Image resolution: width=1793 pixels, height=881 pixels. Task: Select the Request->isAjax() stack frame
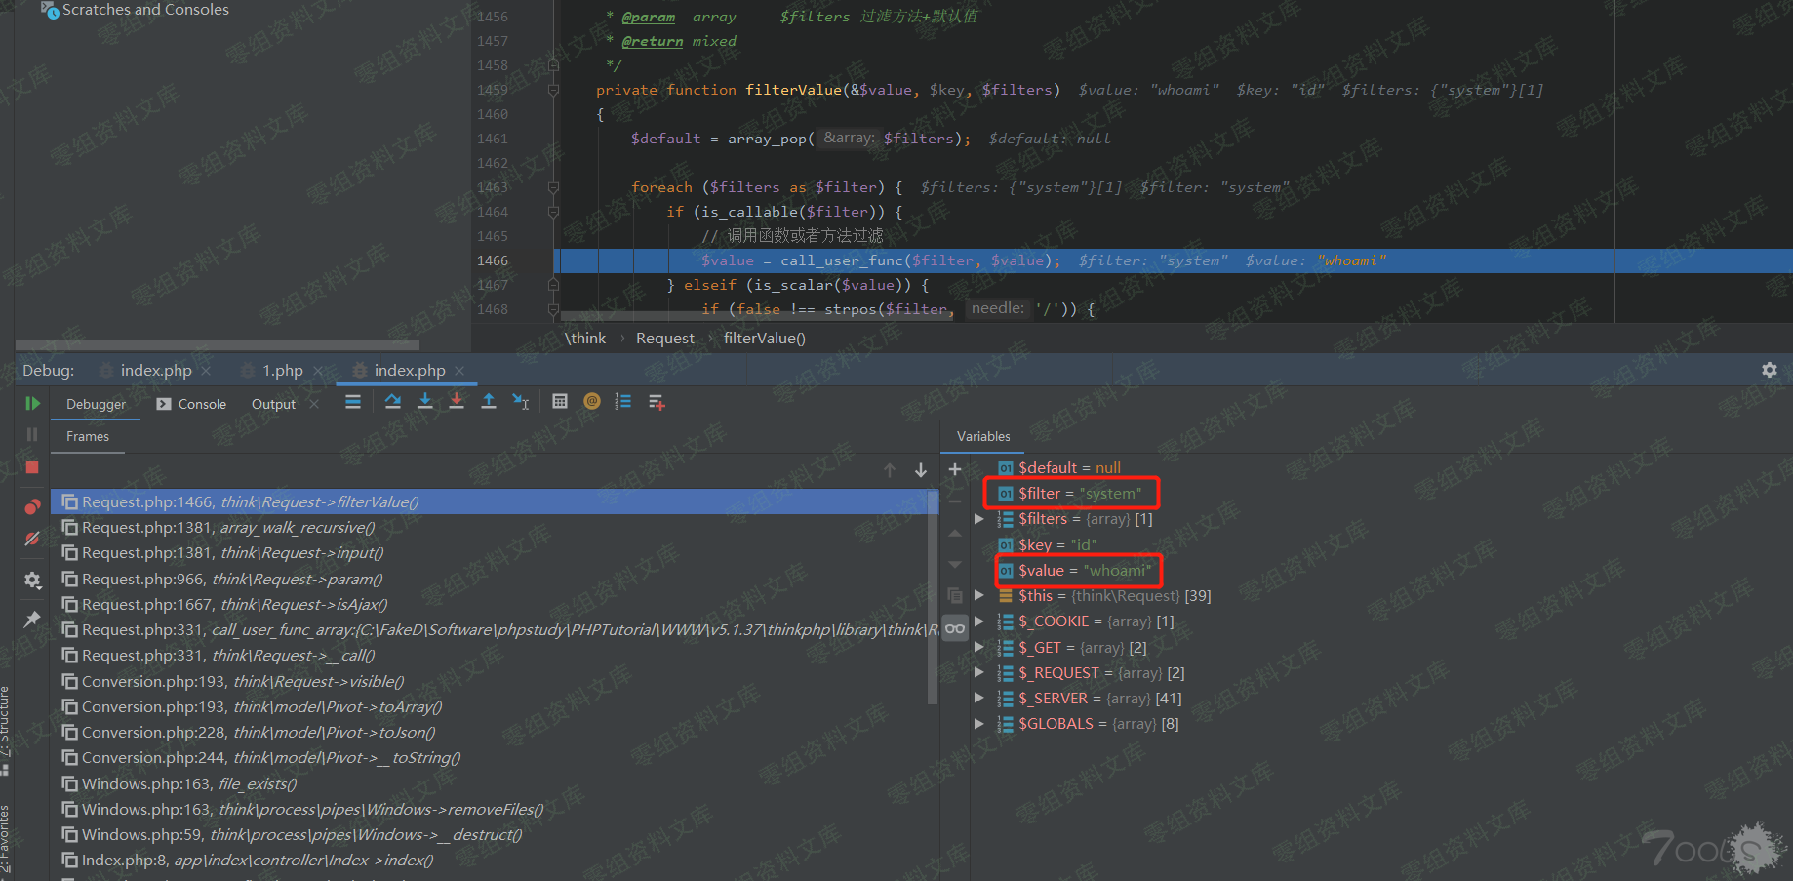(x=234, y=605)
